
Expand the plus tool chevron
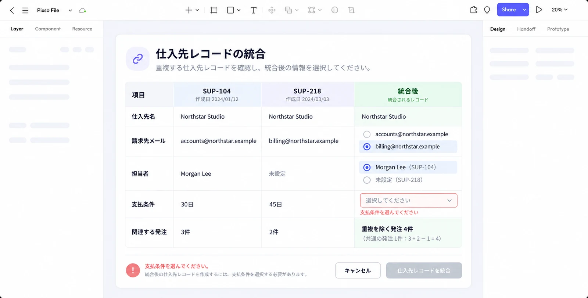197,10
